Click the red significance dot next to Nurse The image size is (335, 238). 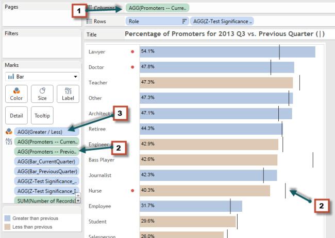[133, 191]
